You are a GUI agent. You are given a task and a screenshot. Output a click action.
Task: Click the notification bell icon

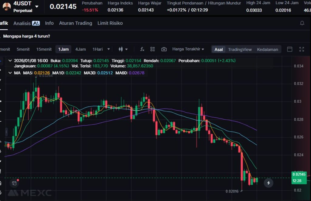click(x=302, y=23)
